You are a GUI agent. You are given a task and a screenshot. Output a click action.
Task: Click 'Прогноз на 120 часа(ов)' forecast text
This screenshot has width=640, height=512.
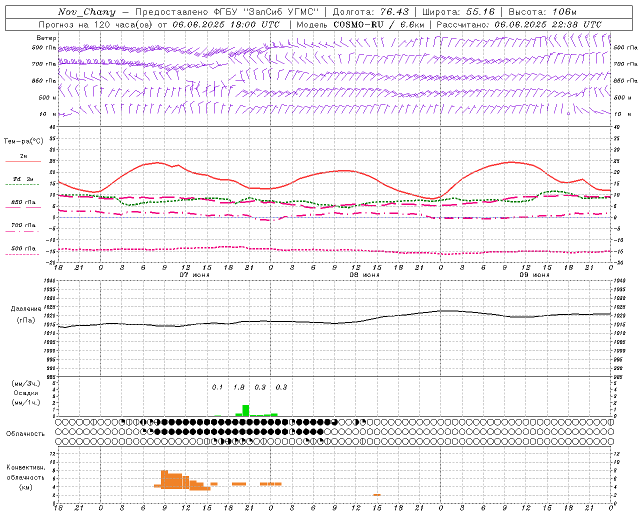tap(96, 24)
